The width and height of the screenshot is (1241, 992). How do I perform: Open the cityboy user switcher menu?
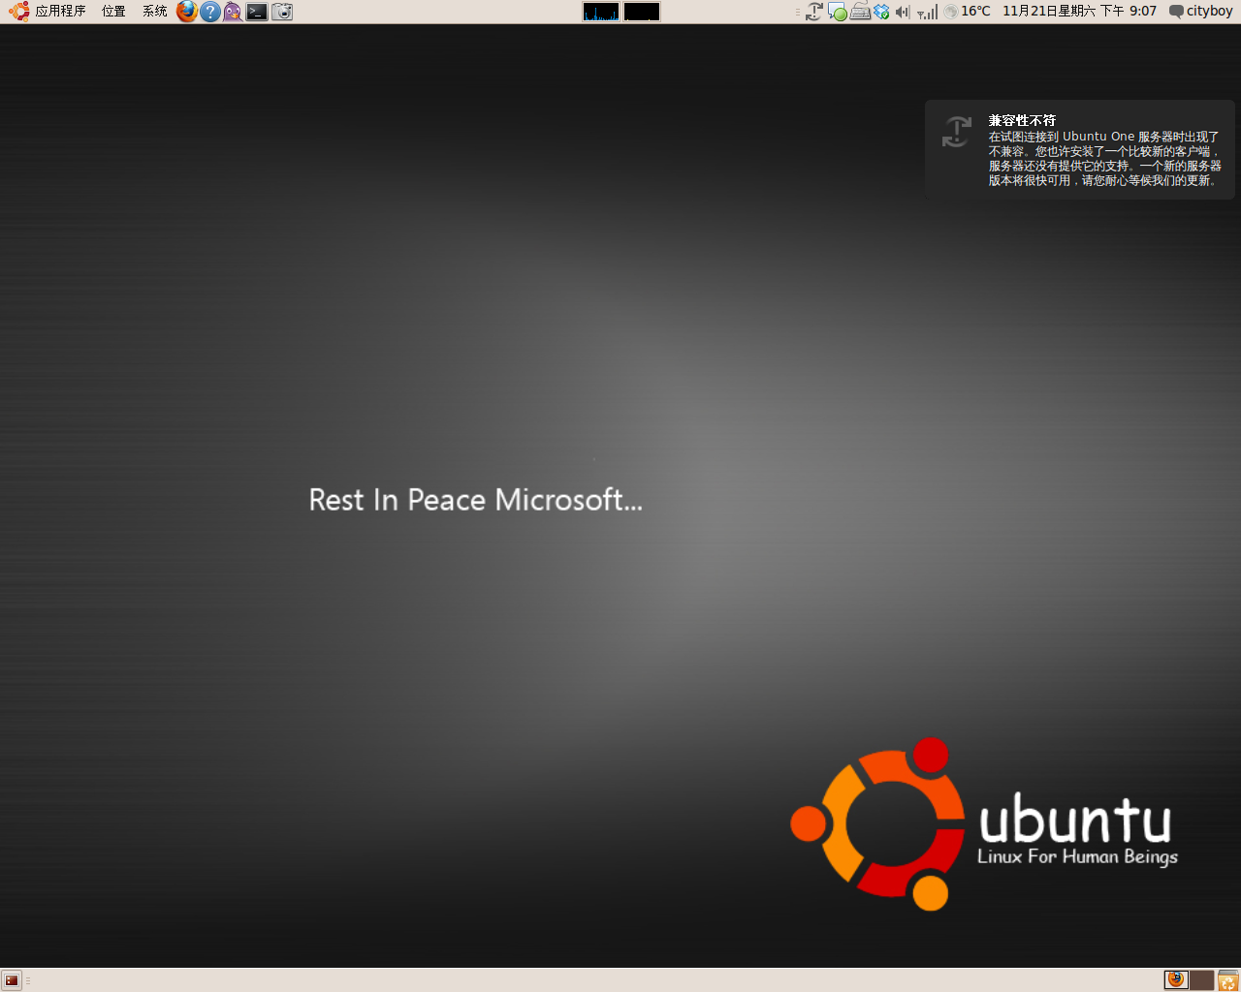pyautogui.click(x=1200, y=12)
